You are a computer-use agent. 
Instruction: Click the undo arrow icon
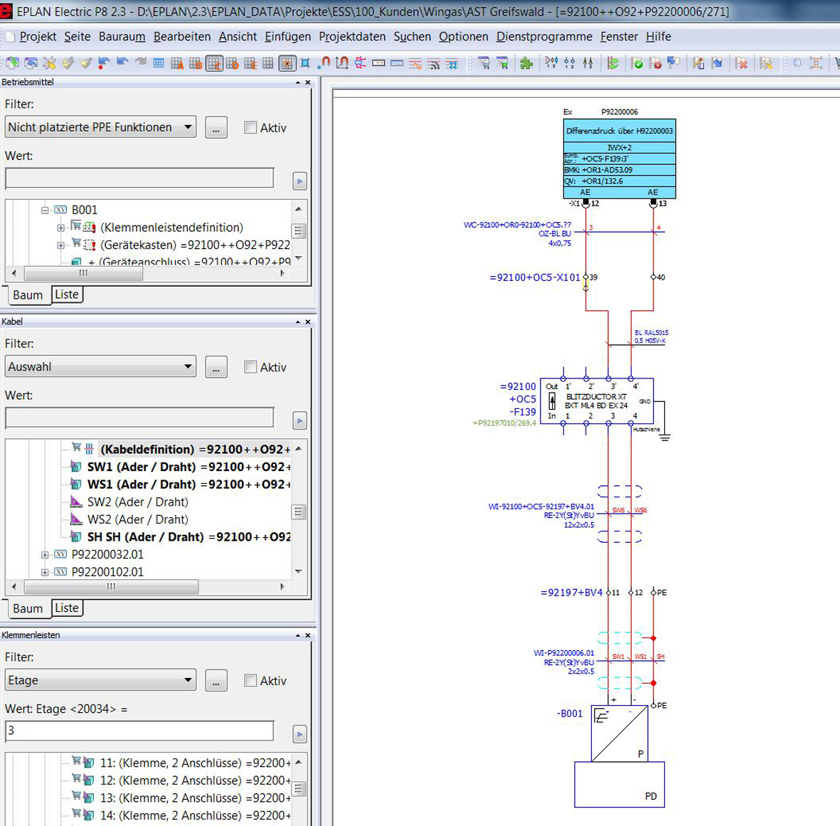[x=122, y=63]
